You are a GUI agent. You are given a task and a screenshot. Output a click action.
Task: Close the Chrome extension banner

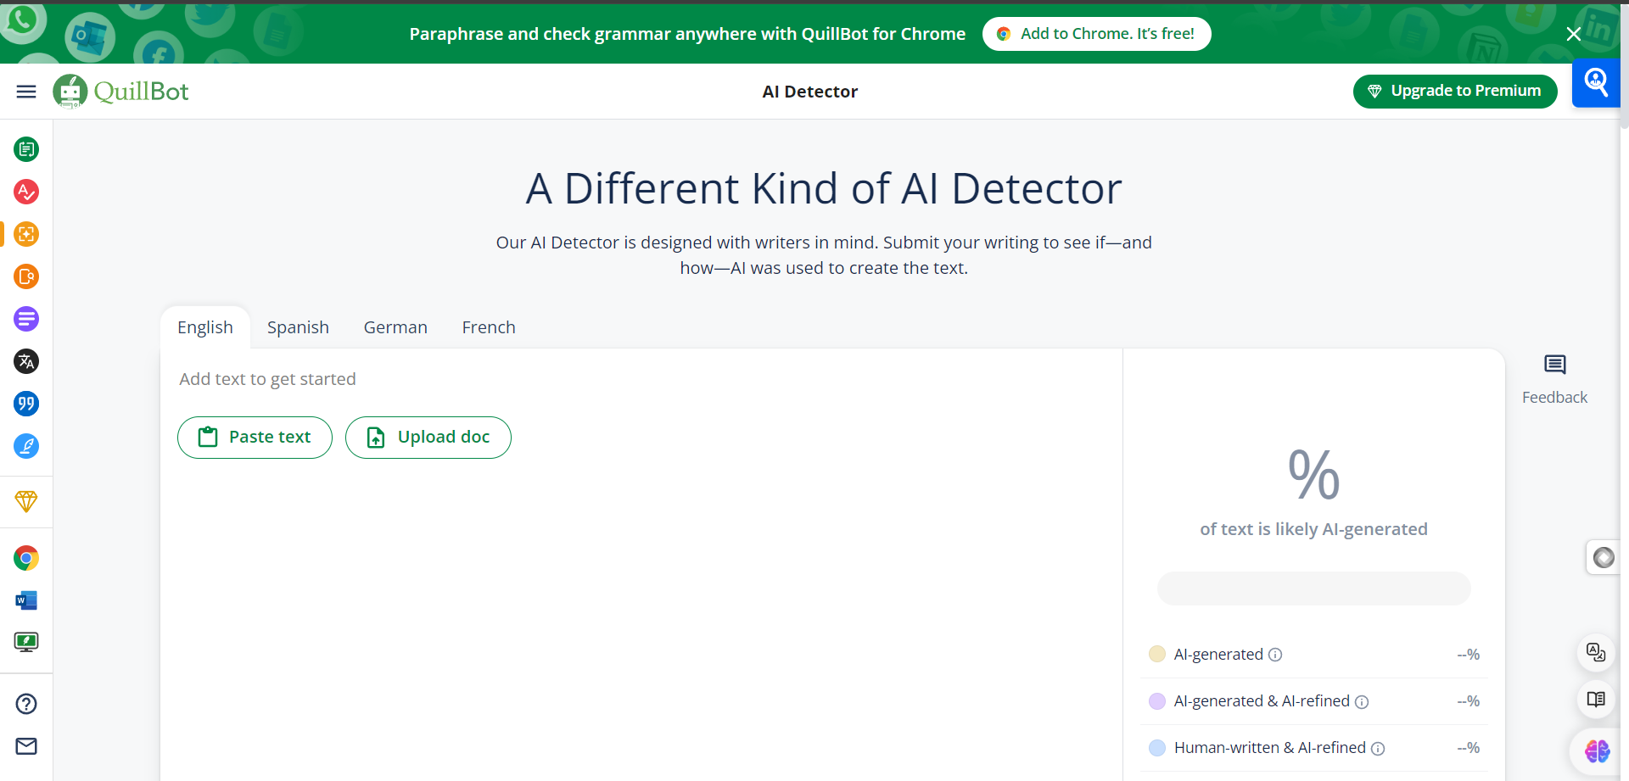tap(1574, 34)
